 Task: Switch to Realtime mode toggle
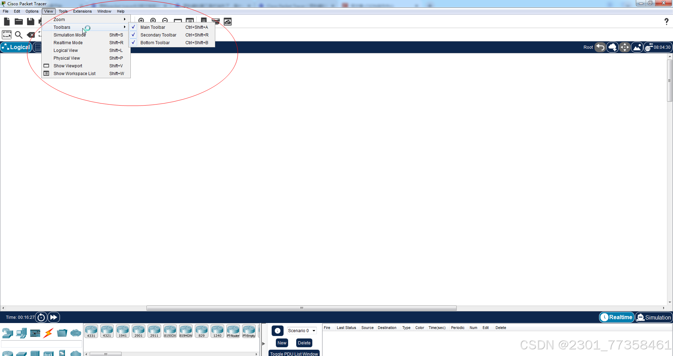pyautogui.click(x=617, y=317)
